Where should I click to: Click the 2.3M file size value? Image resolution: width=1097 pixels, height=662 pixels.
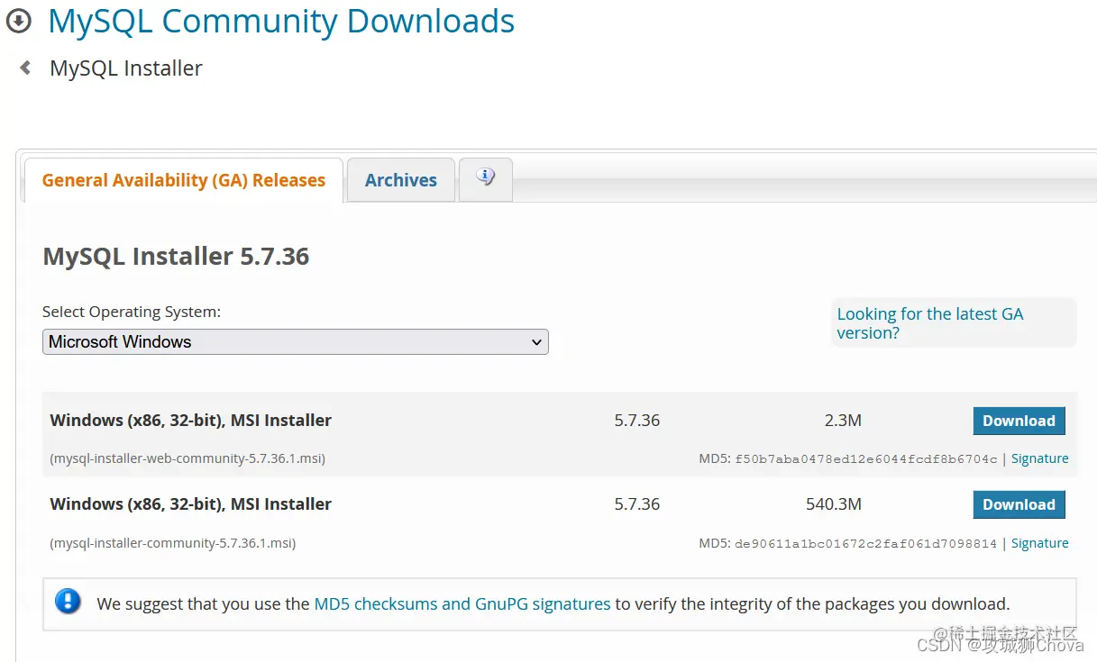843,421
